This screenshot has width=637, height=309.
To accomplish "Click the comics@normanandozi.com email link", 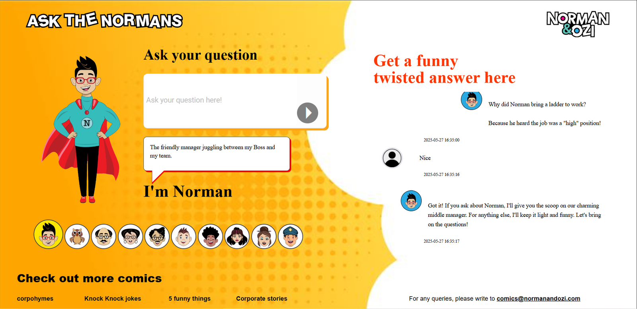I will 538,299.
